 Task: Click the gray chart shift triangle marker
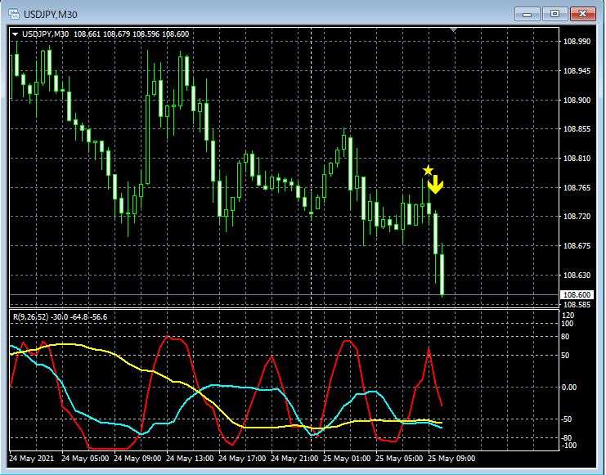coord(453,29)
